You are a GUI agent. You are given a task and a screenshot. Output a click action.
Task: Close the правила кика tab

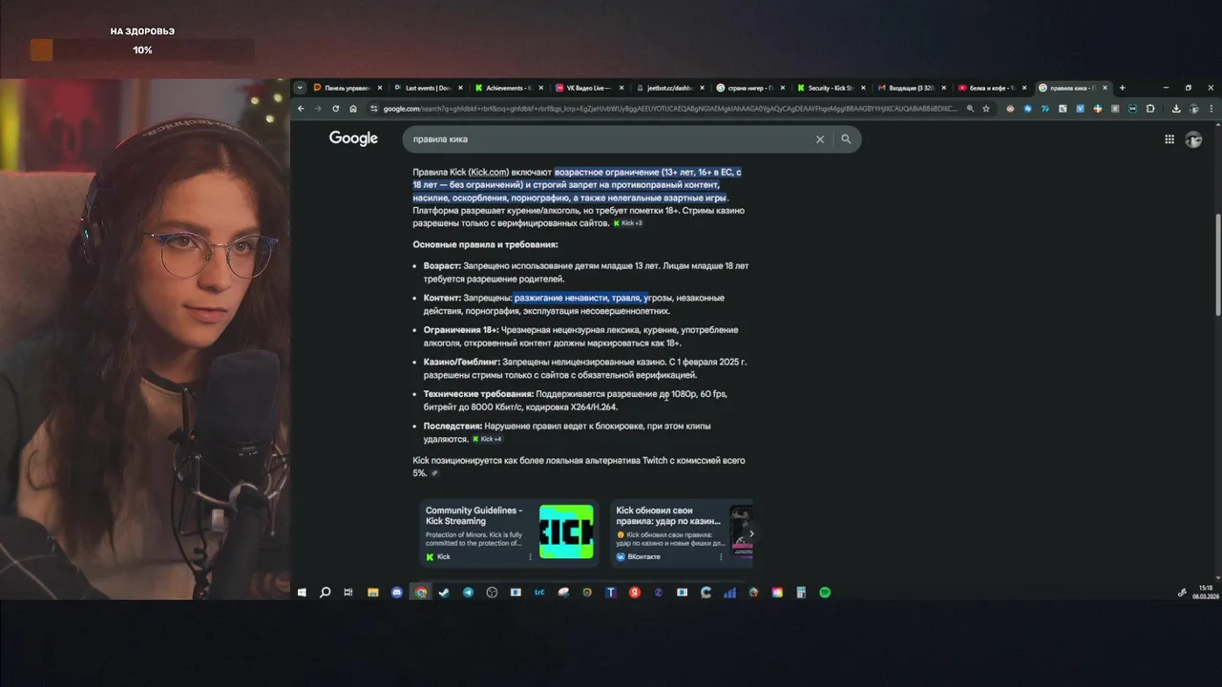[x=1105, y=88]
